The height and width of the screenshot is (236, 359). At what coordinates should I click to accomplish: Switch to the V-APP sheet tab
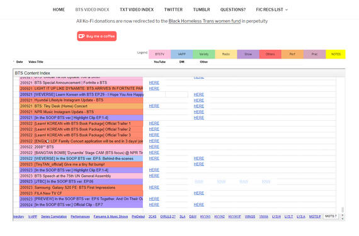33,216
